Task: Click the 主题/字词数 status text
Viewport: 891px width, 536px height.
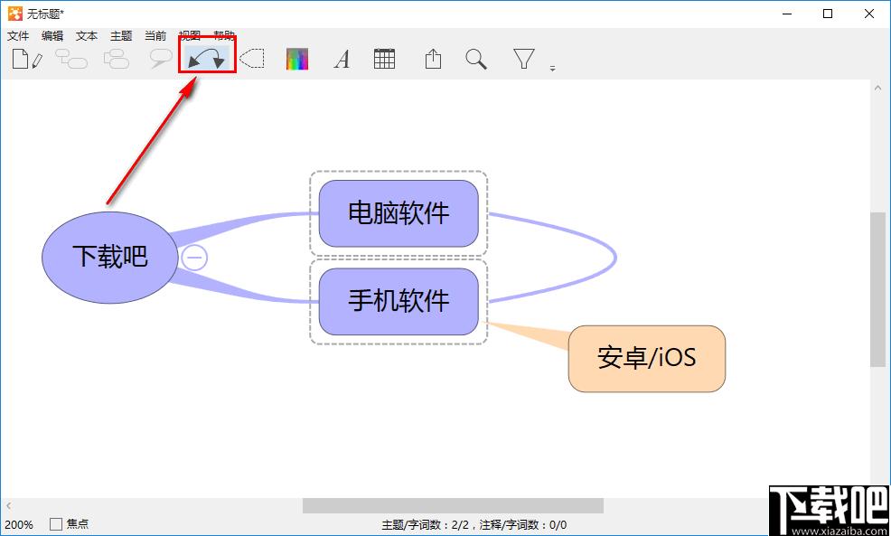Action: coord(474,524)
